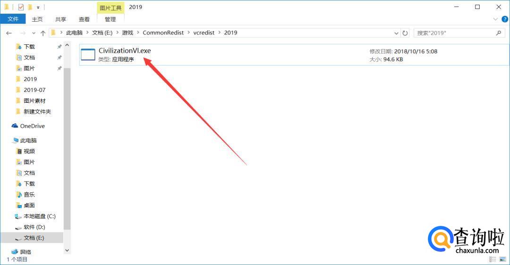Open CivilizationVI.exe application icon
This screenshot has height=265, width=510.
click(x=88, y=54)
